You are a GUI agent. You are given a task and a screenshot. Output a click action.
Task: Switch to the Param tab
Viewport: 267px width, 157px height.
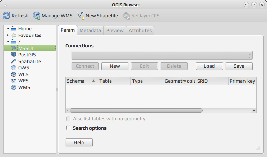67,30
